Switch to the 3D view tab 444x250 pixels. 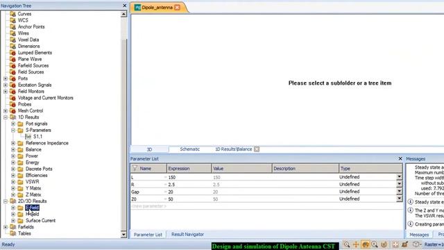tap(150, 149)
